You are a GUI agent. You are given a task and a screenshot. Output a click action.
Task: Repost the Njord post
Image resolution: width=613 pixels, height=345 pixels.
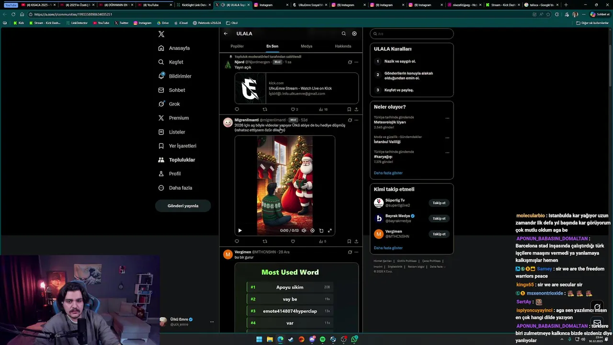coord(264,109)
